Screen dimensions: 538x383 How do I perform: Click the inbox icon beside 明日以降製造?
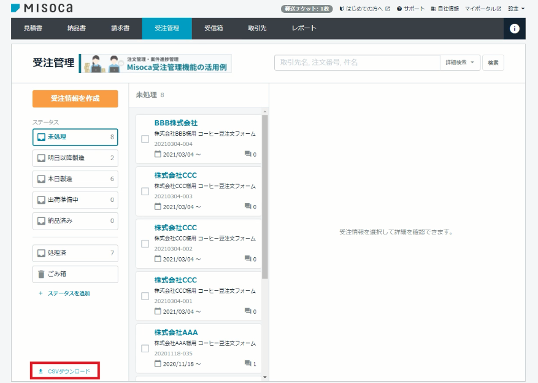click(x=41, y=158)
